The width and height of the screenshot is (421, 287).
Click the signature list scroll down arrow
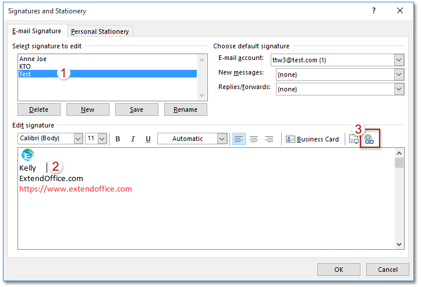click(x=202, y=95)
